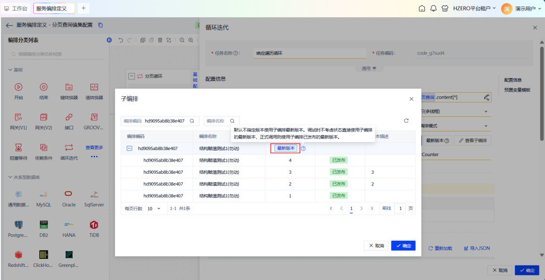Click 确定 button in 子编排 dialog
The height and width of the screenshot is (280, 545).
403,246
